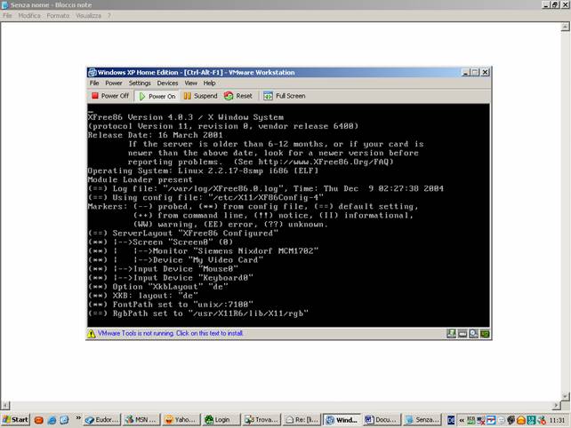Click the yellow warning icon in VMware status bar
Image resolution: width=571 pixels, height=428 pixels.
(x=92, y=334)
